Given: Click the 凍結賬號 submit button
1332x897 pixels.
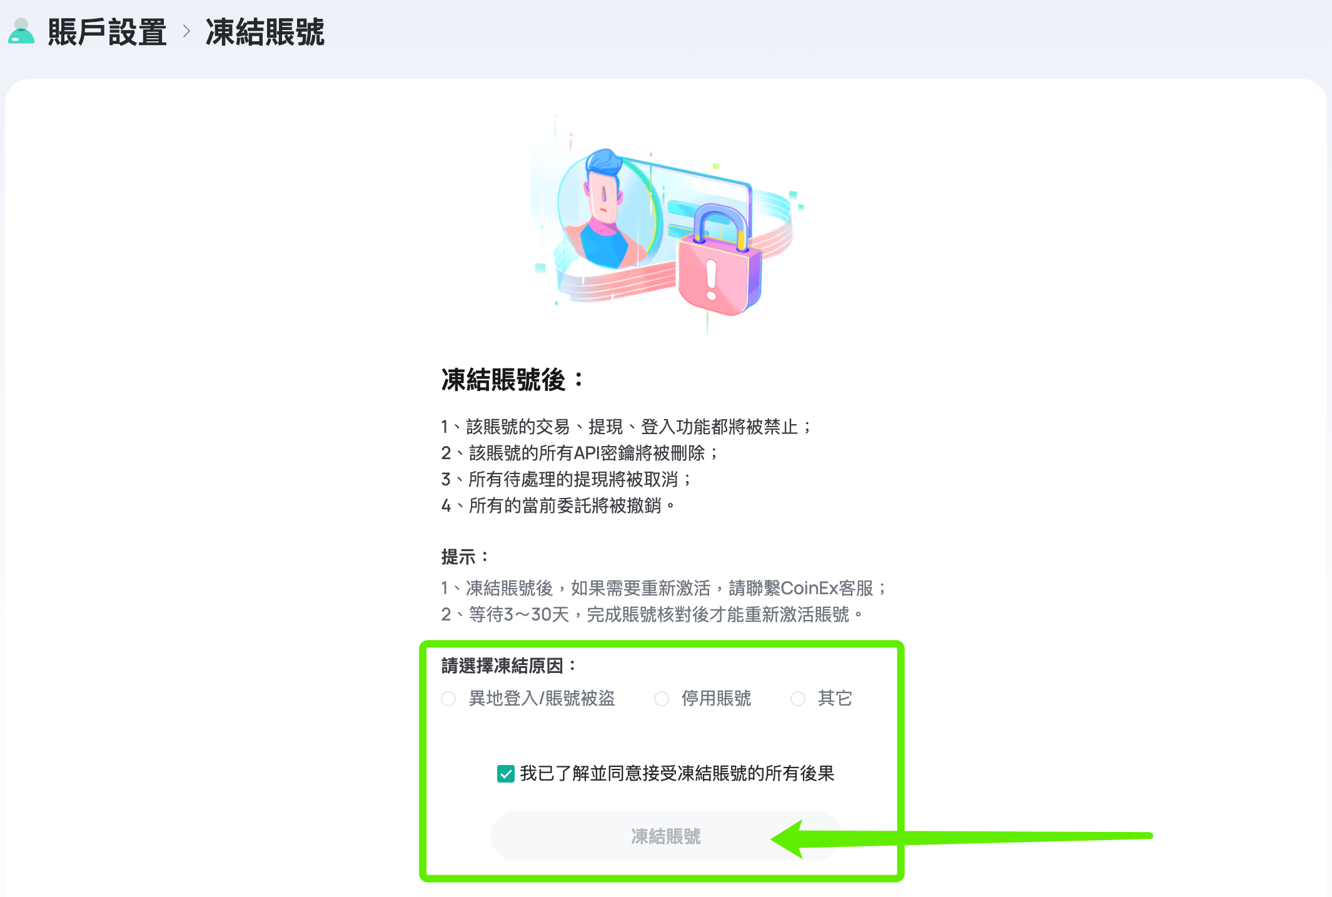Looking at the screenshot, I should coord(666,836).
